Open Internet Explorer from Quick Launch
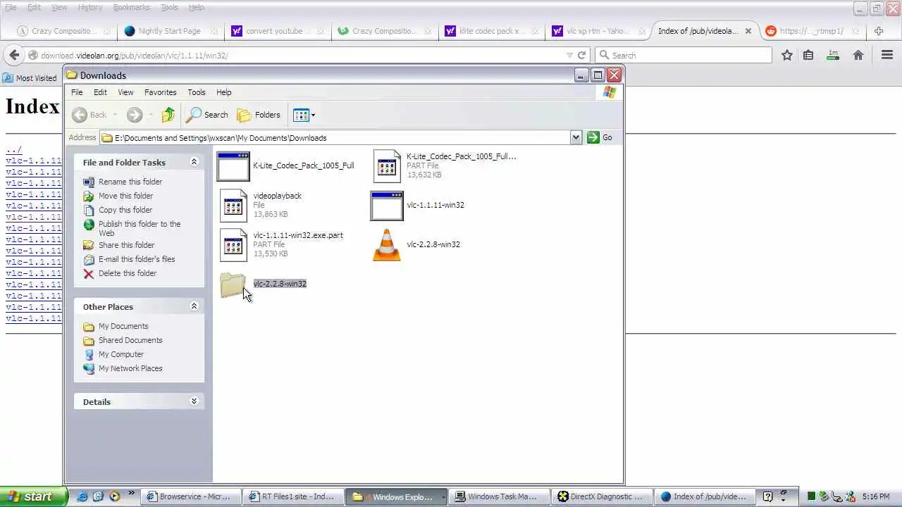 [82, 496]
